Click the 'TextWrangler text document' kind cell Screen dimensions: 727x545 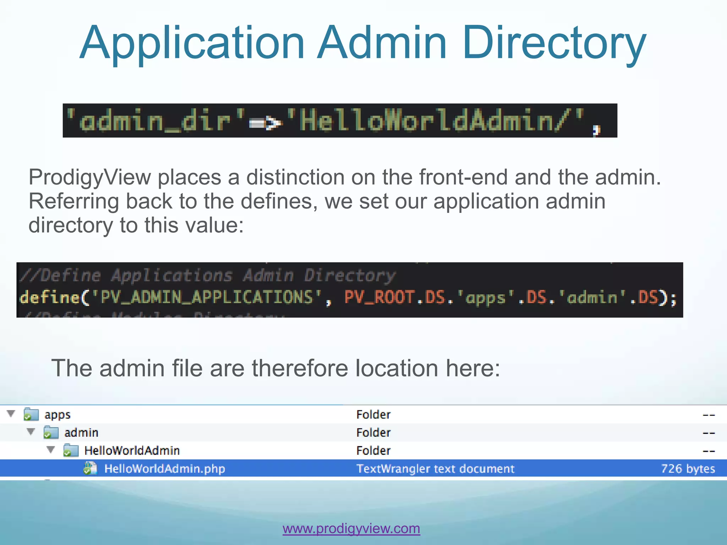[435, 469]
